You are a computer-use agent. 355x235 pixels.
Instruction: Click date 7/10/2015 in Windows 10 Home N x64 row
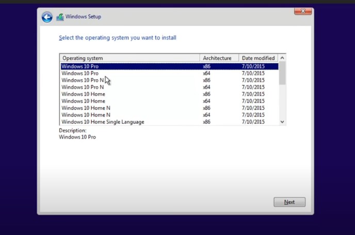253,115
